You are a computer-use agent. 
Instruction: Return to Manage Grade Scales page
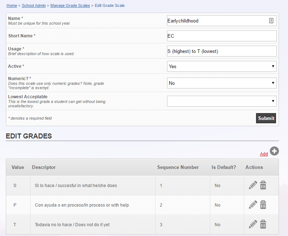click(70, 5)
